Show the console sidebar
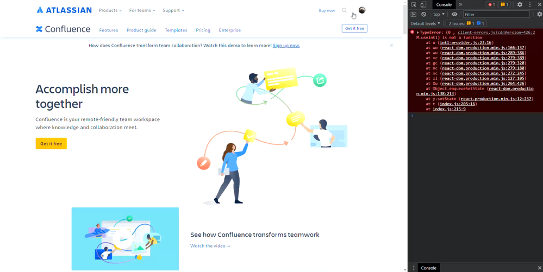The image size is (543, 272). pos(414,14)
